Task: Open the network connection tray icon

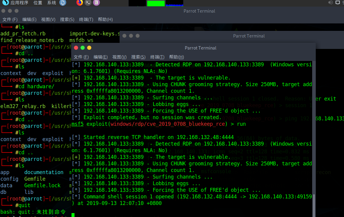Action: [x=338, y=2]
